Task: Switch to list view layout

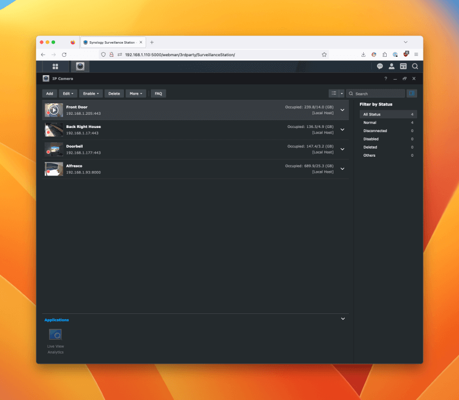Action: pyautogui.click(x=334, y=94)
